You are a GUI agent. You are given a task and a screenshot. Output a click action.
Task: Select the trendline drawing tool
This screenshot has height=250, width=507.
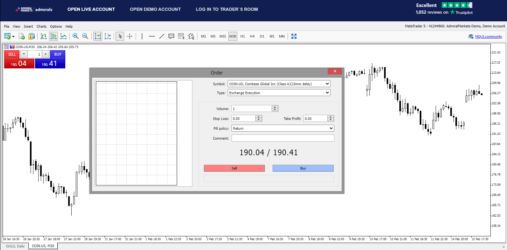[162, 36]
